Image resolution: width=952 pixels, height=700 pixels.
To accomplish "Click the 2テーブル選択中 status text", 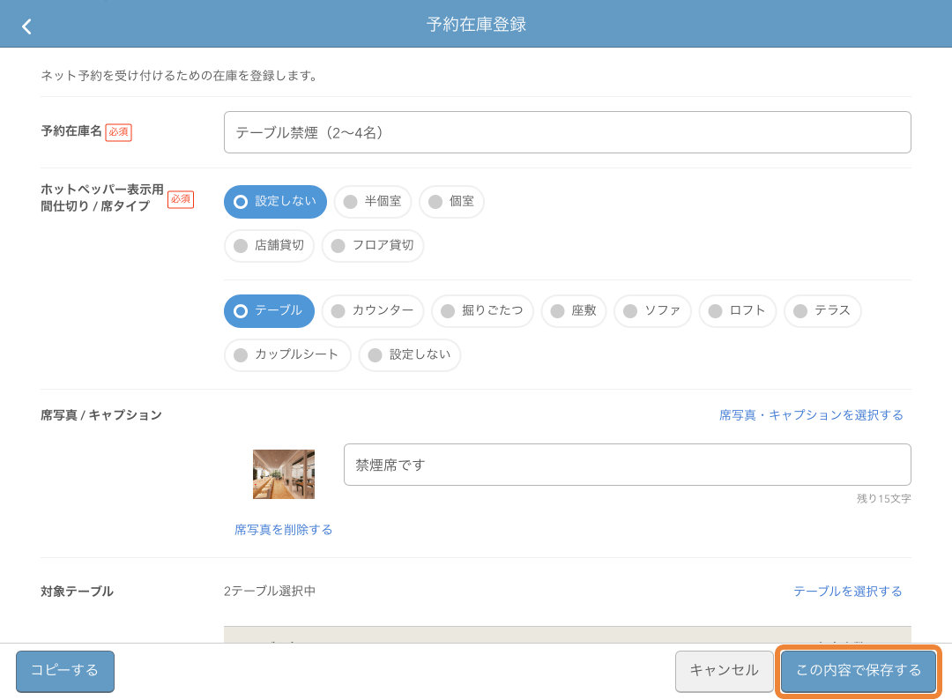I will coord(270,592).
